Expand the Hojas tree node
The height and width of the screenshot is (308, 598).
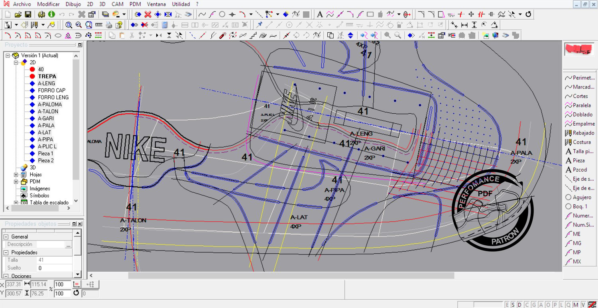click(16, 174)
